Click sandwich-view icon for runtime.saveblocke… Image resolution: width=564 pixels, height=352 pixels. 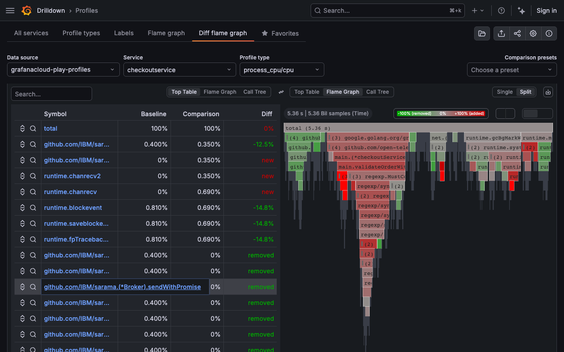pyautogui.click(x=22, y=224)
